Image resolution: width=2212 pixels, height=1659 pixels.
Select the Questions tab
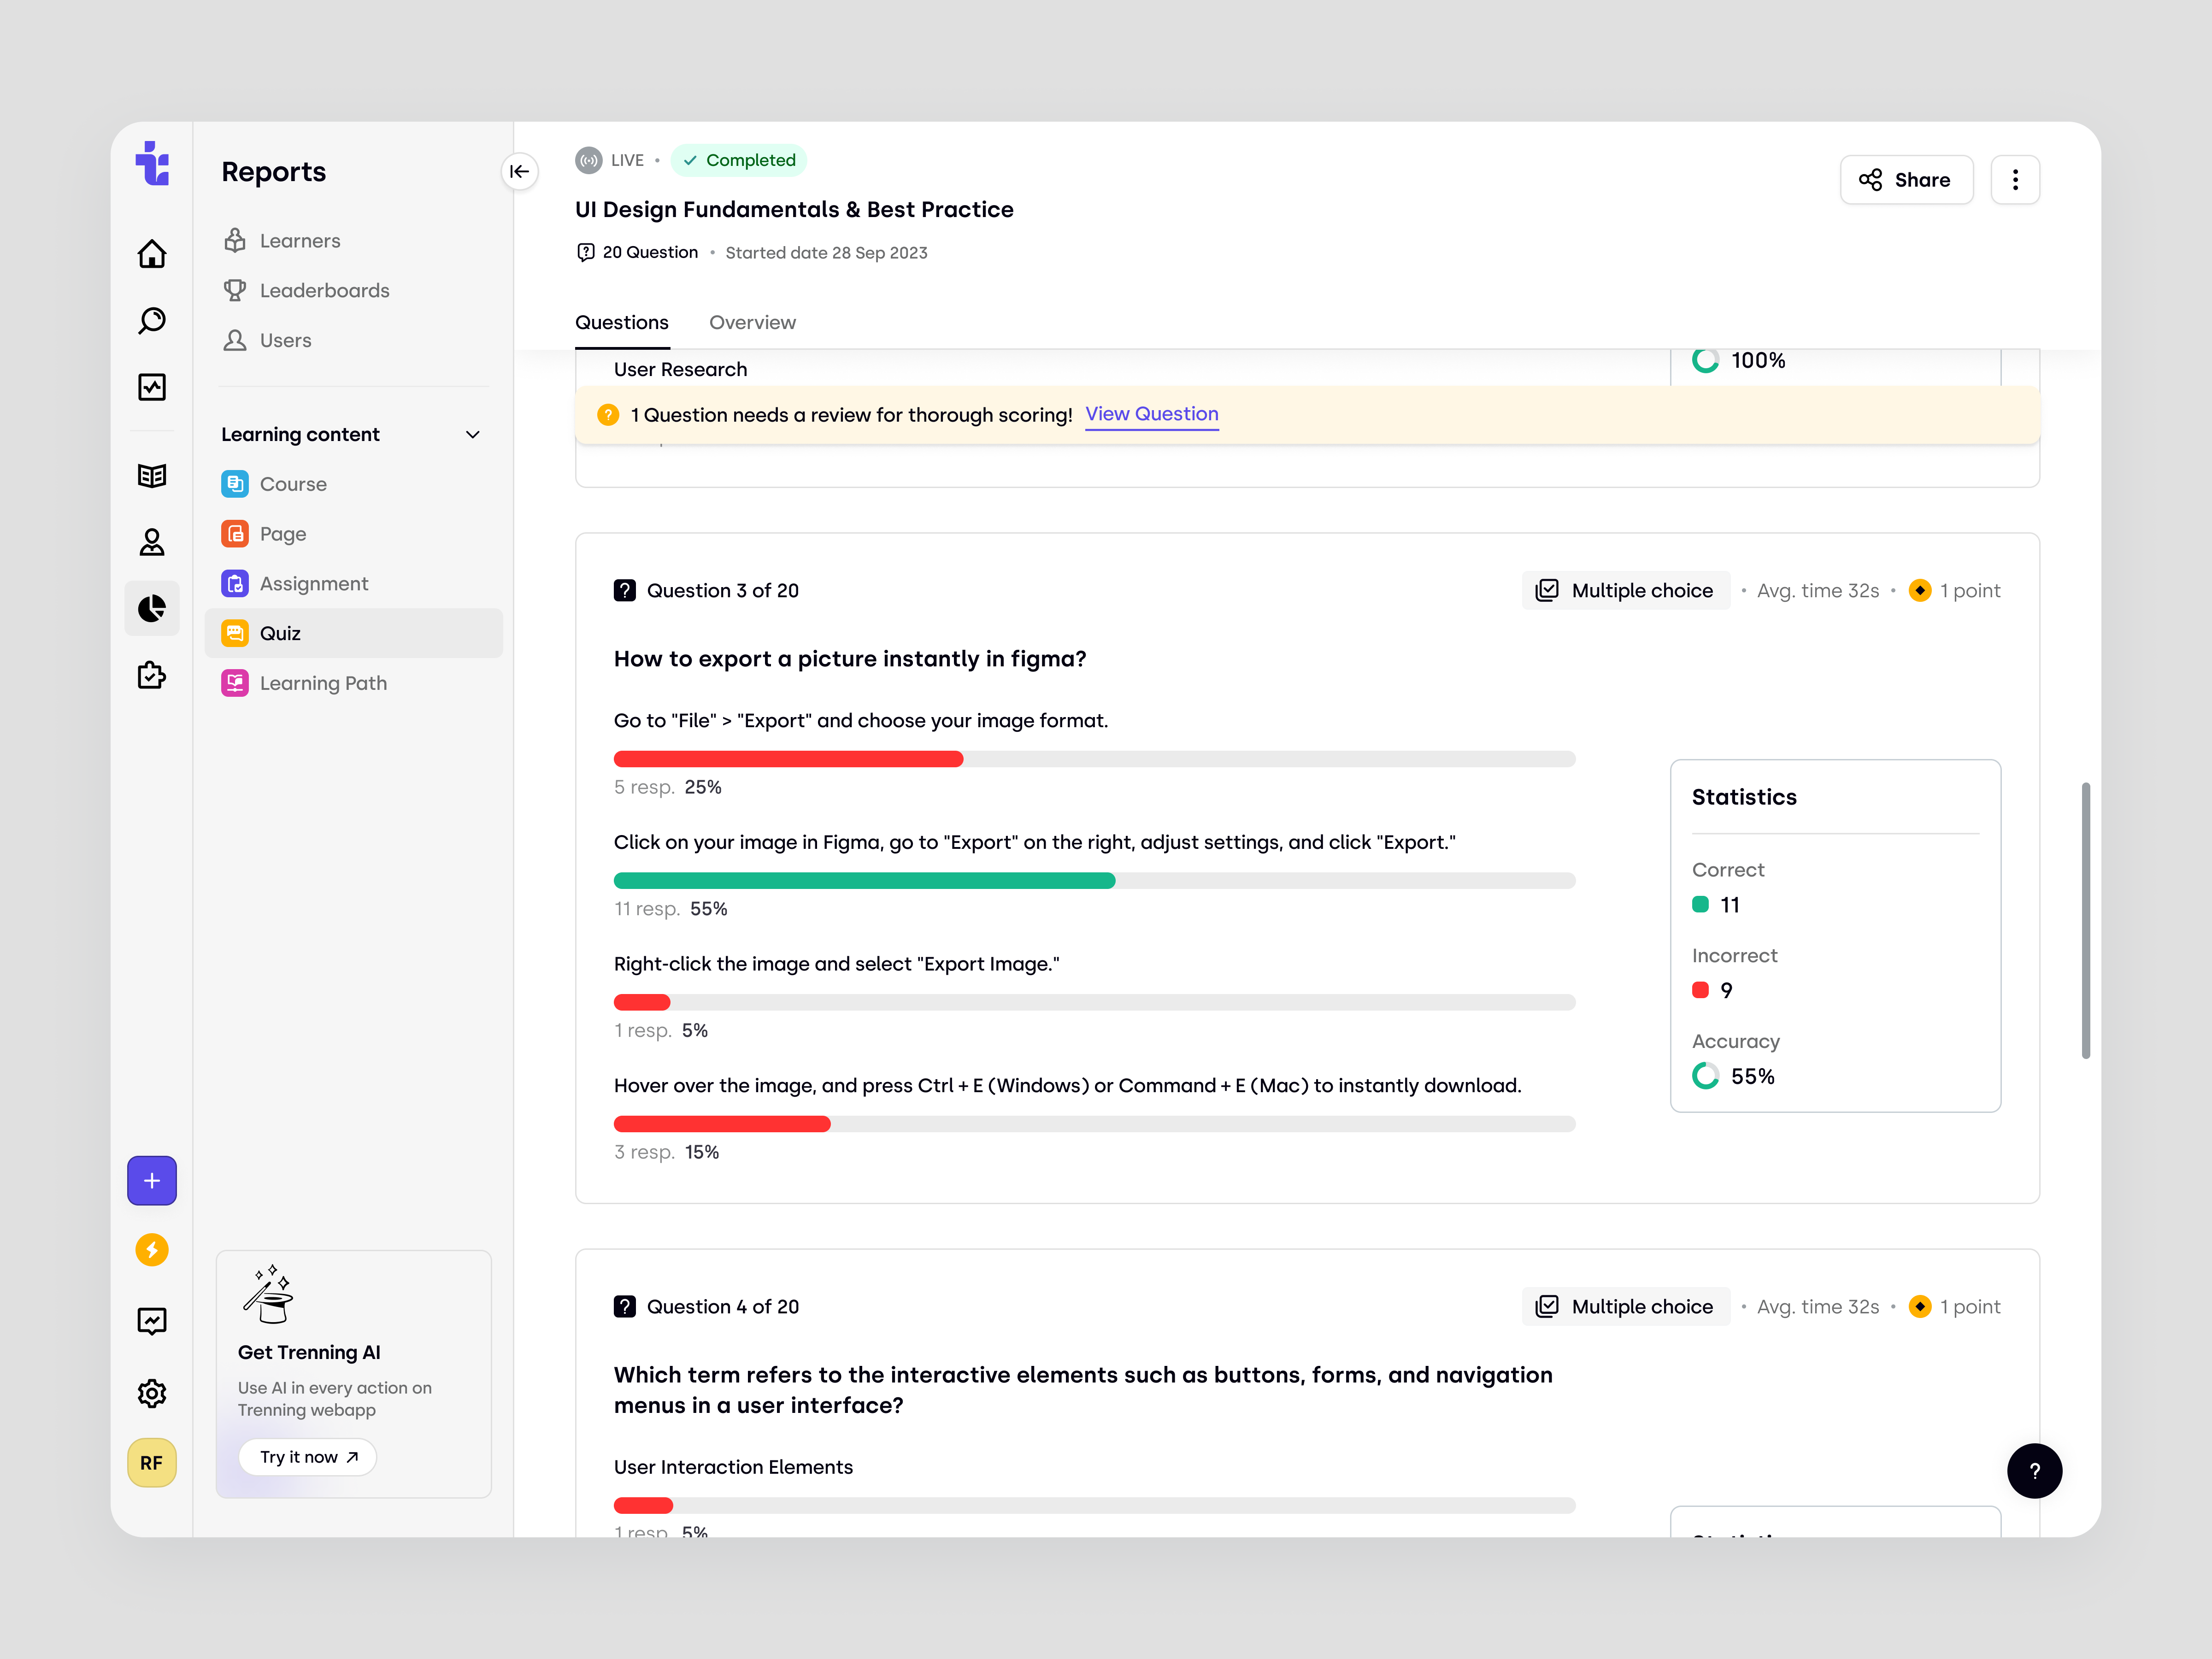(x=621, y=322)
